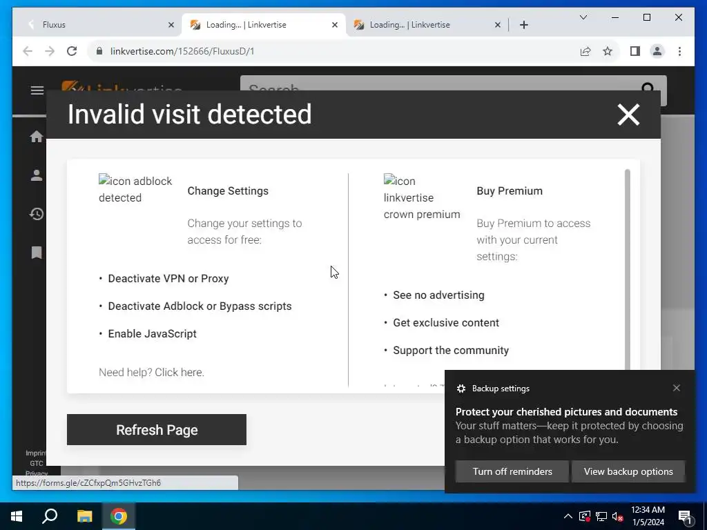Click See no advertising text

coord(438,295)
